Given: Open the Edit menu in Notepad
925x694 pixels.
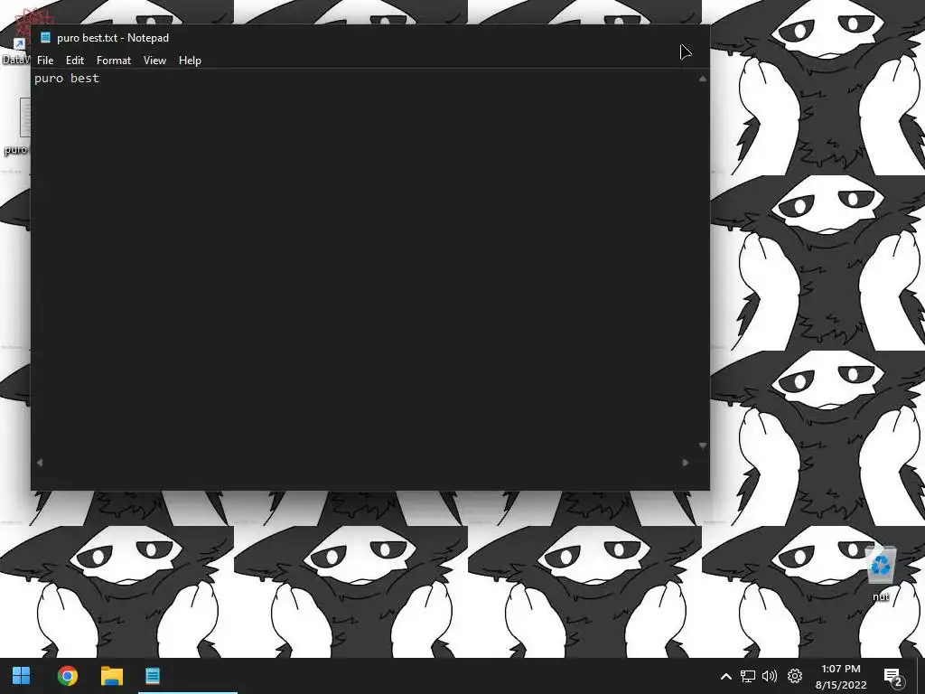Looking at the screenshot, I should (74, 61).
